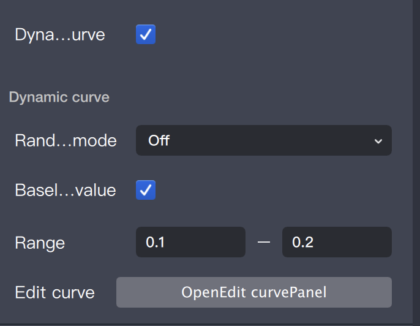Toggle the Basel...value checkbox

146,190
